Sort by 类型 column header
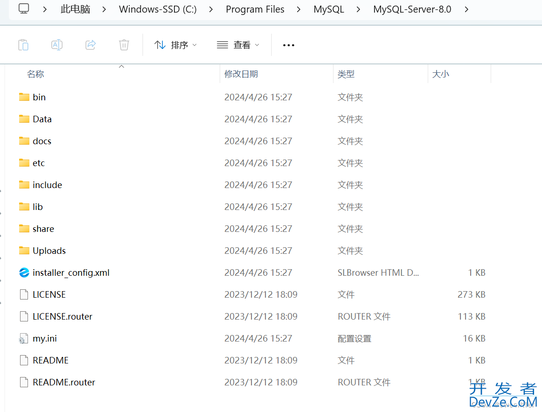Screen dimensions: 542x412 (x=346, y=74)
